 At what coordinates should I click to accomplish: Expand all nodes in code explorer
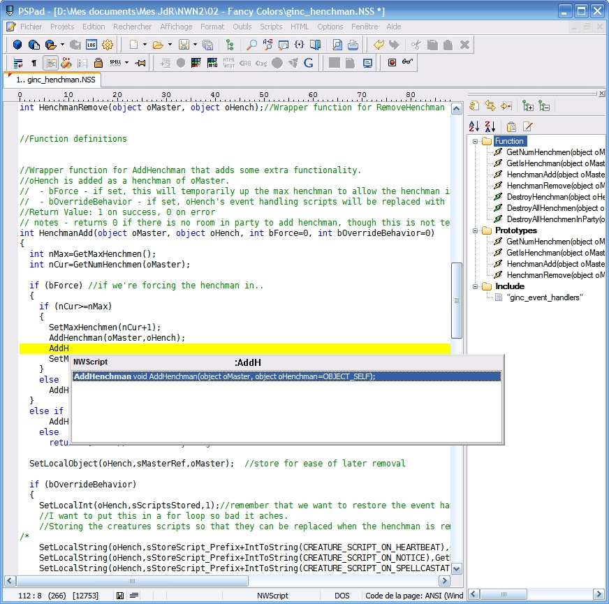coord(528,106)
